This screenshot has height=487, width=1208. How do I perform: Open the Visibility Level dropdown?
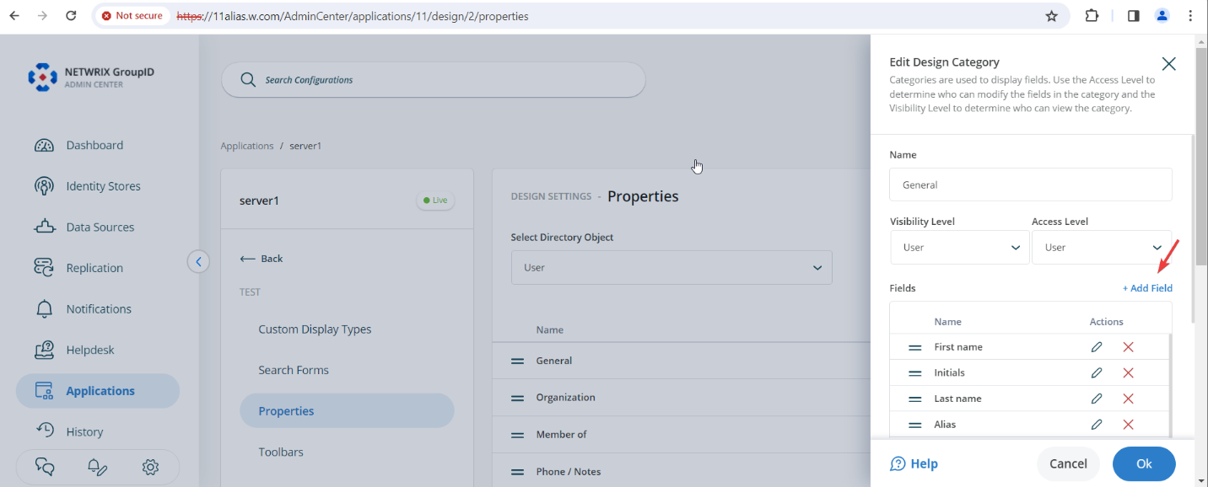coord(959,247)
